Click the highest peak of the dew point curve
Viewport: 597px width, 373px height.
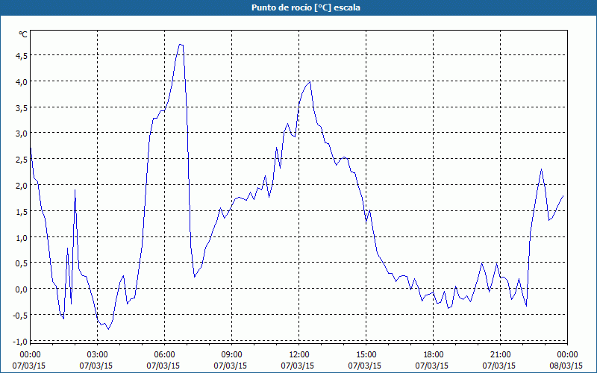tap(181, 45)
